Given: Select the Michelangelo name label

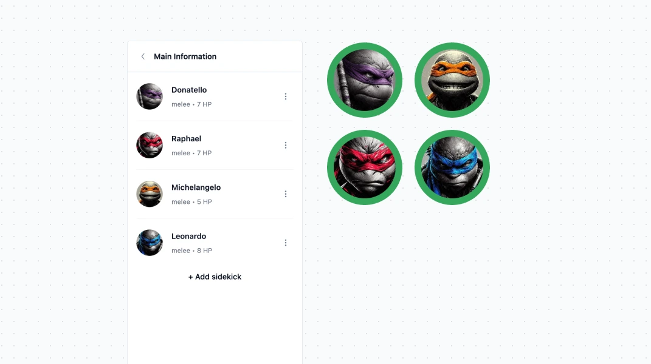Looking at the screenshot, I should click(196, 187).
